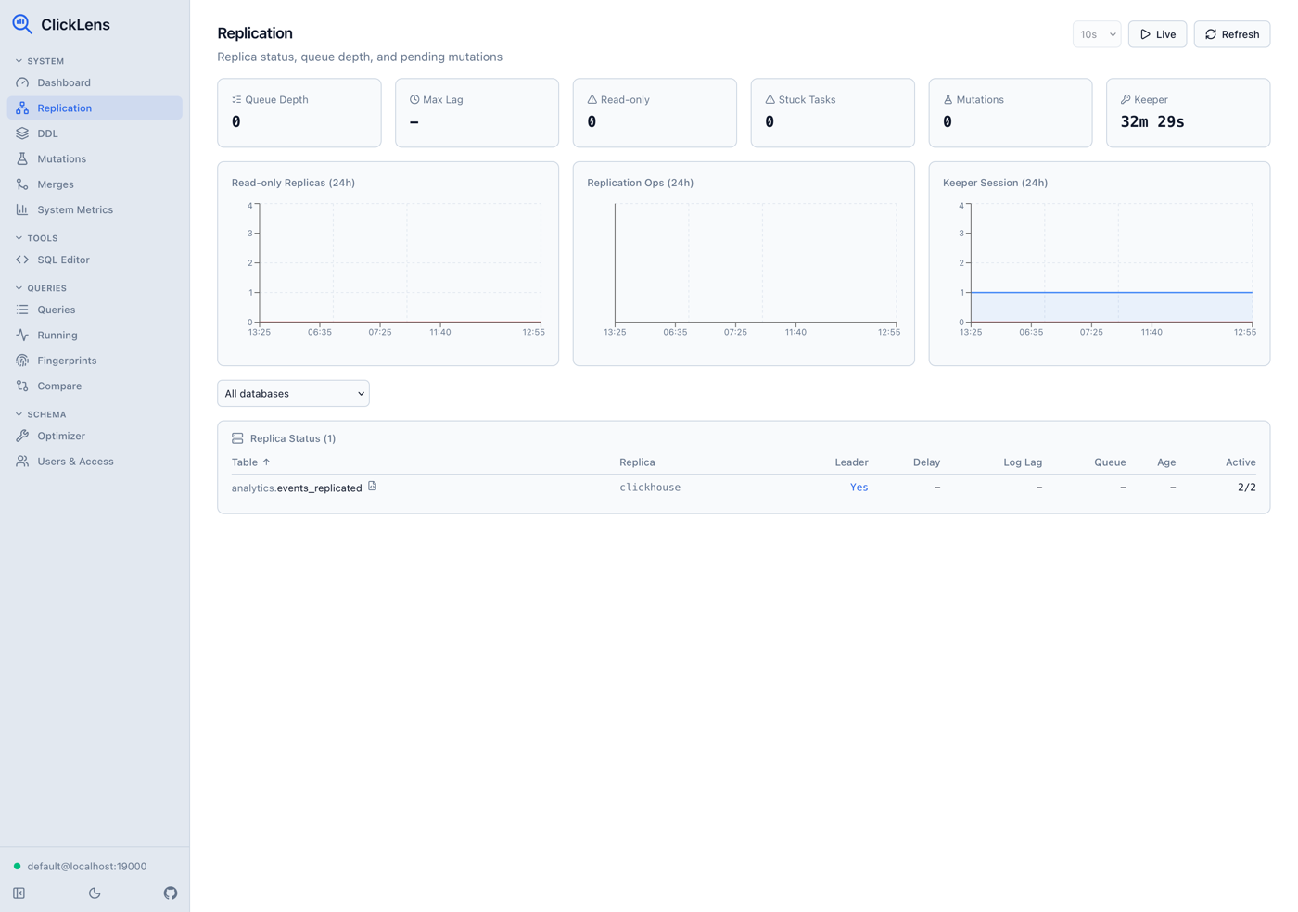This screenshot has height=912, width=1298.
Task: Sort by the Queue column header
Action: coord(1110,462)
